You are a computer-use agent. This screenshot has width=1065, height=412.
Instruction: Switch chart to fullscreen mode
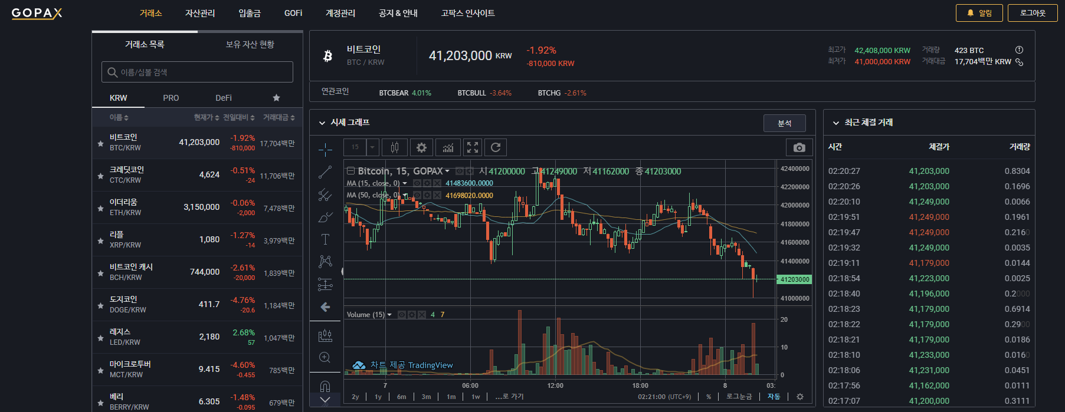coord(473,147)
